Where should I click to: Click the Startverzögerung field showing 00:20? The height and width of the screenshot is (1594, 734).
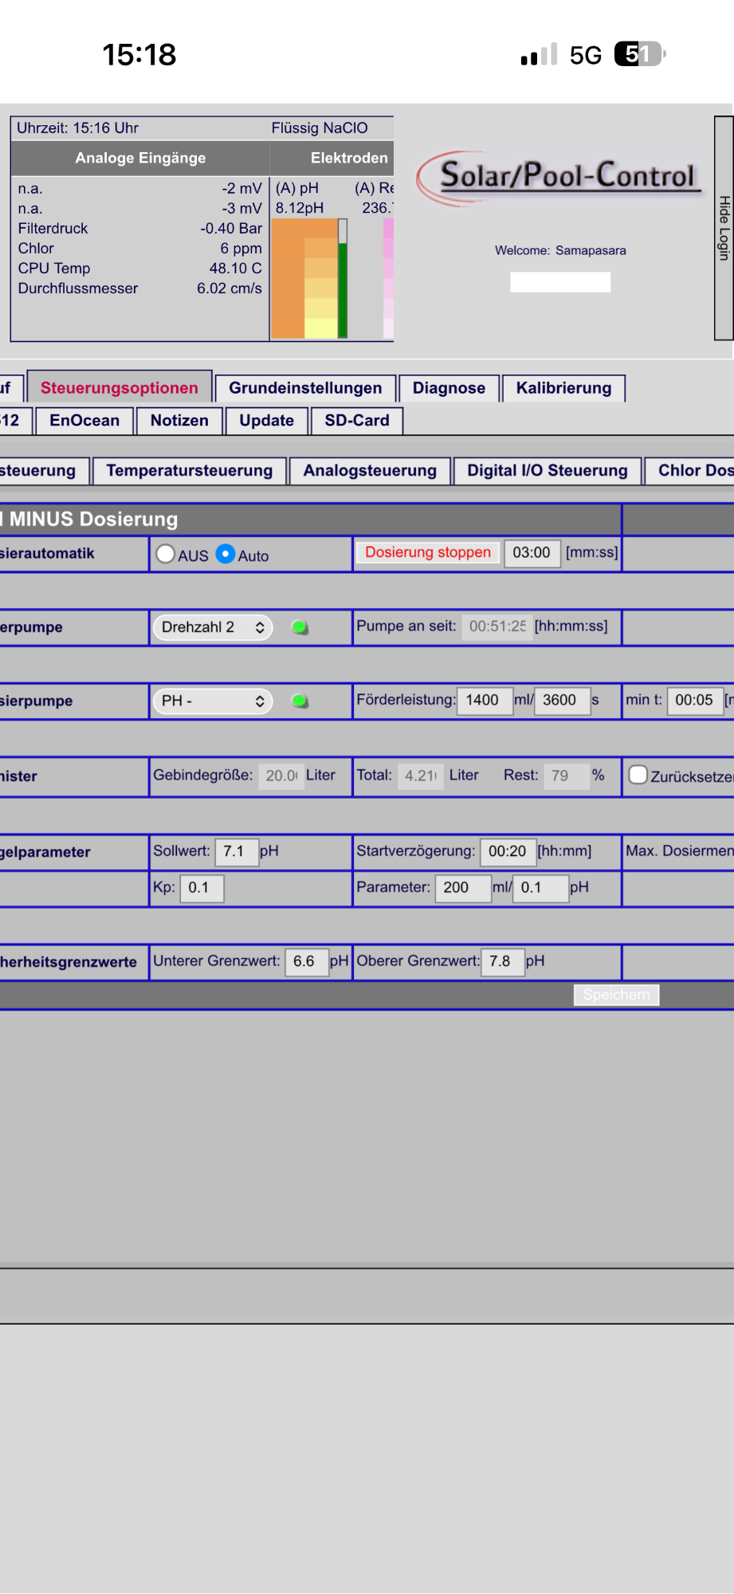[x=508, y=851]
